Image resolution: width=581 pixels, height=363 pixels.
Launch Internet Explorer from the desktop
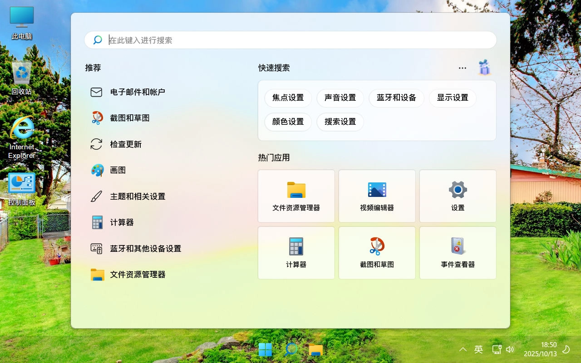pos(20,132)
